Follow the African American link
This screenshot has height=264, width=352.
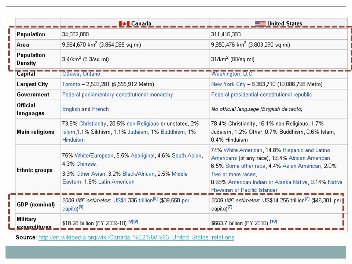coord(309,158)
